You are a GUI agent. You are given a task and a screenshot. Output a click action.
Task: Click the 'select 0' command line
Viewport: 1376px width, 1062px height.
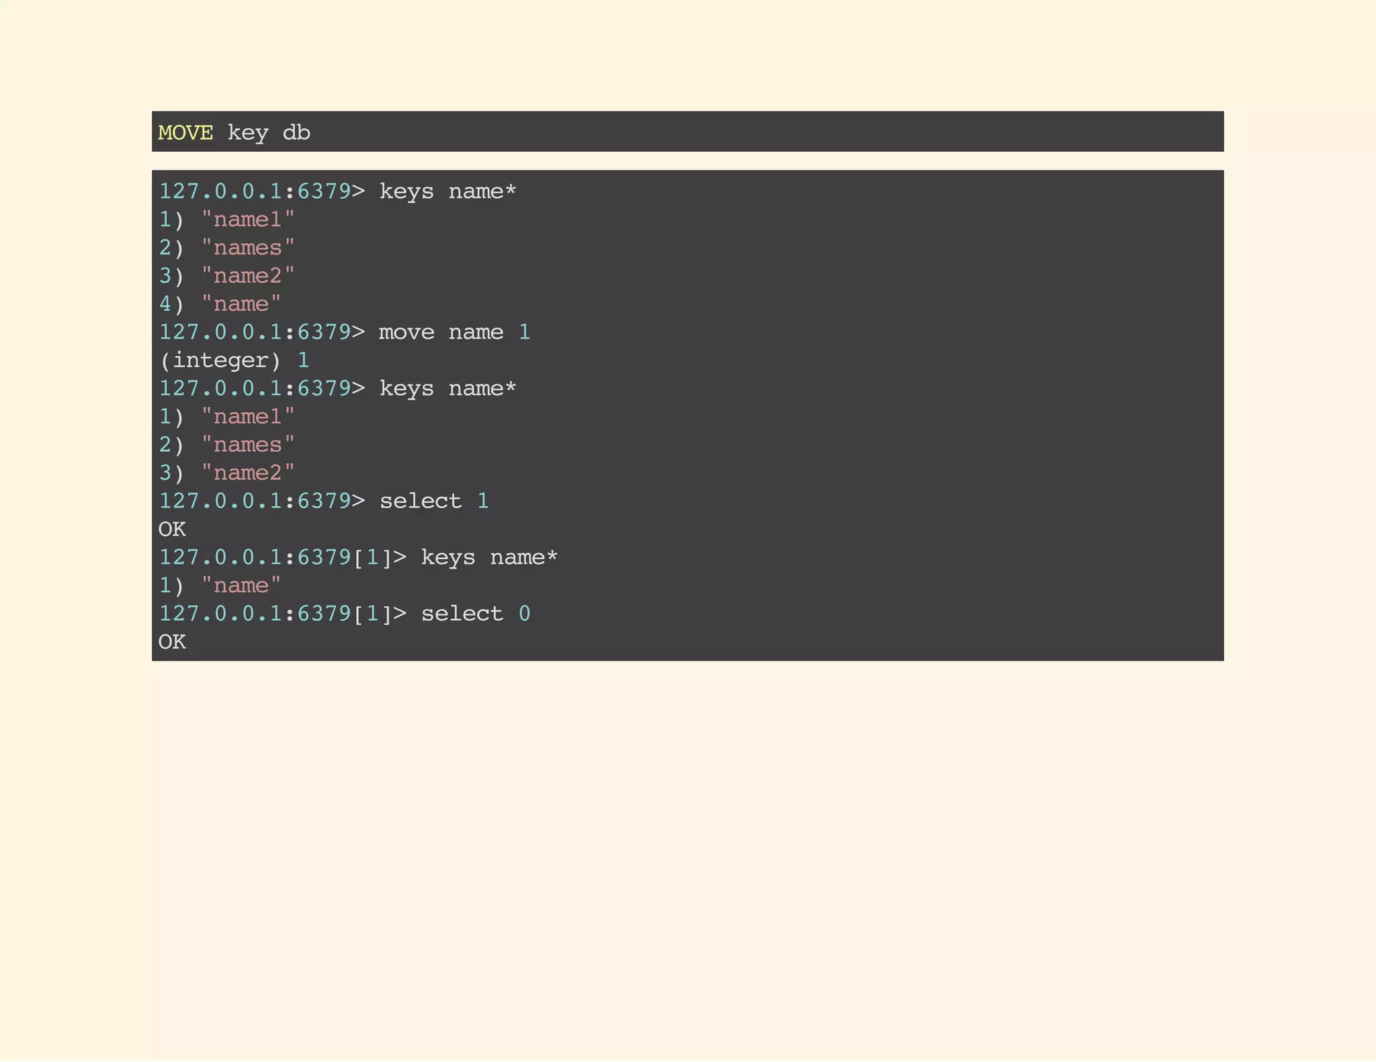tap(476, 614)
